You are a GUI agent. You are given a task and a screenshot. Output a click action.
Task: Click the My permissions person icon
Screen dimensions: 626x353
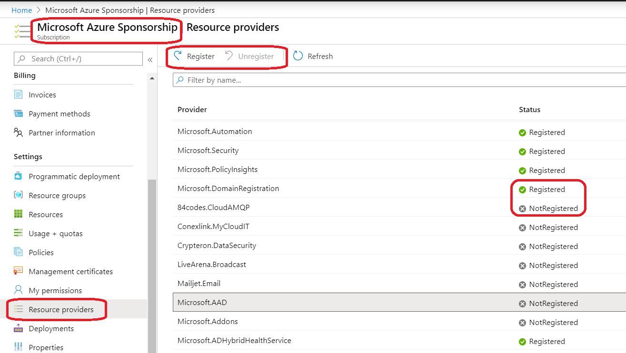(19, 290)
